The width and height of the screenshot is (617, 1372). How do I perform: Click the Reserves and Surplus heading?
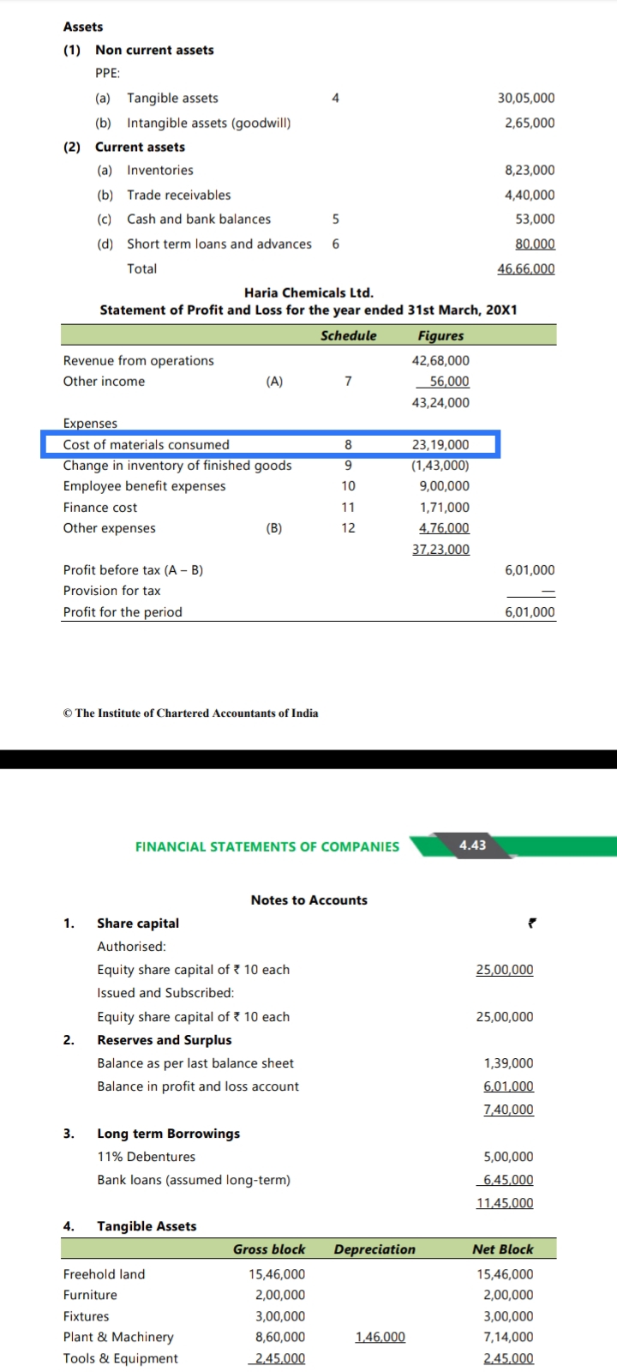[164, 1040]
